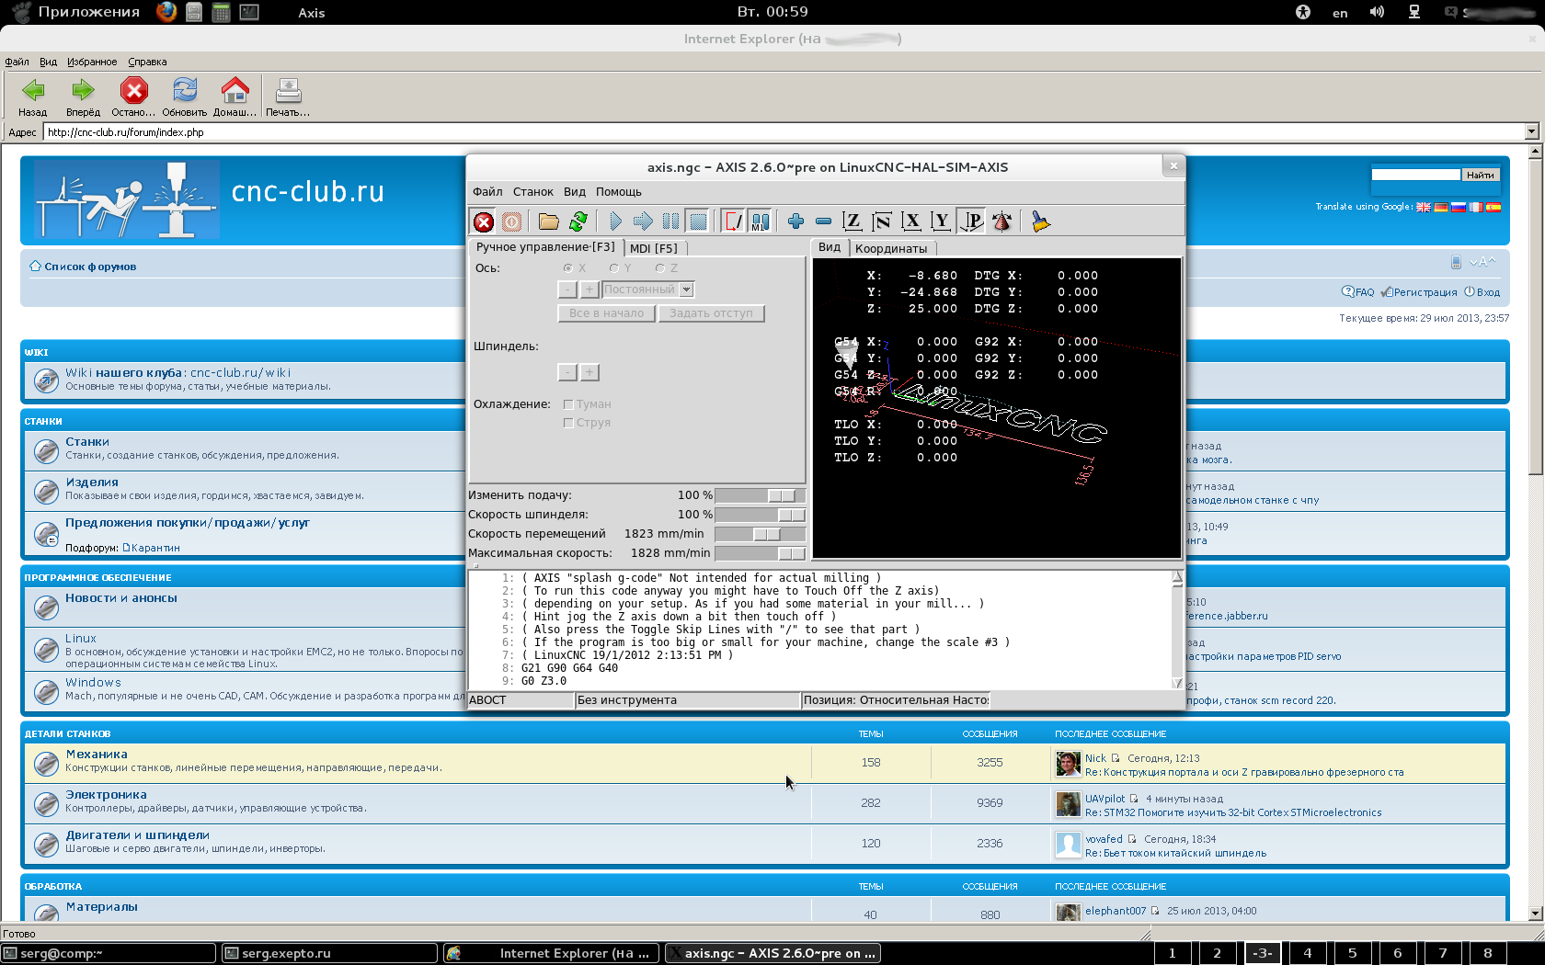Viewport: 1545px width, 965px height.
Task: Open a G-code file in AXIS
Action: coord(549,221)
